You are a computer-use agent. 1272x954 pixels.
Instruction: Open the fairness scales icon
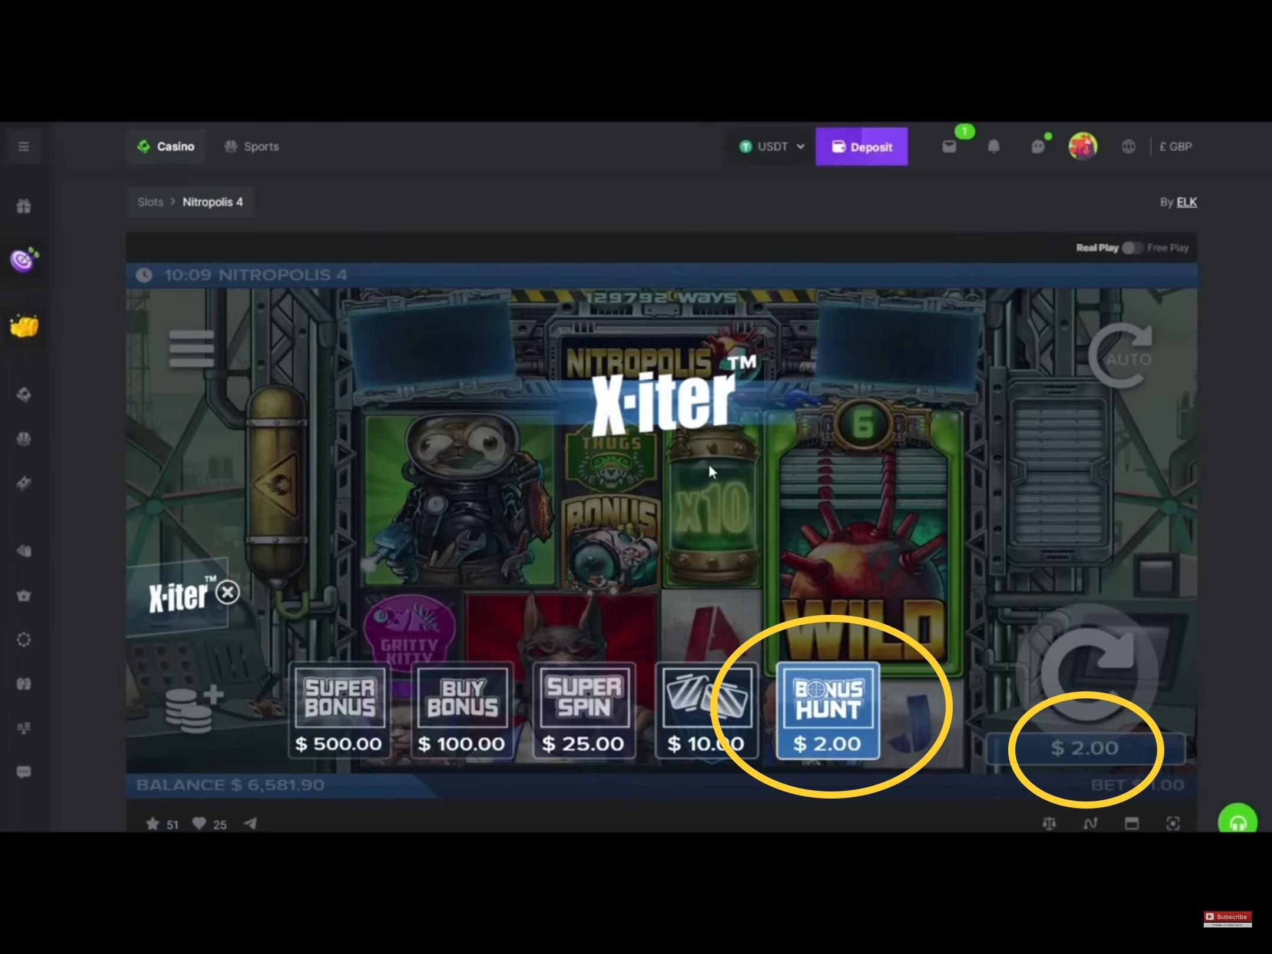click(x=1049, y=823)
